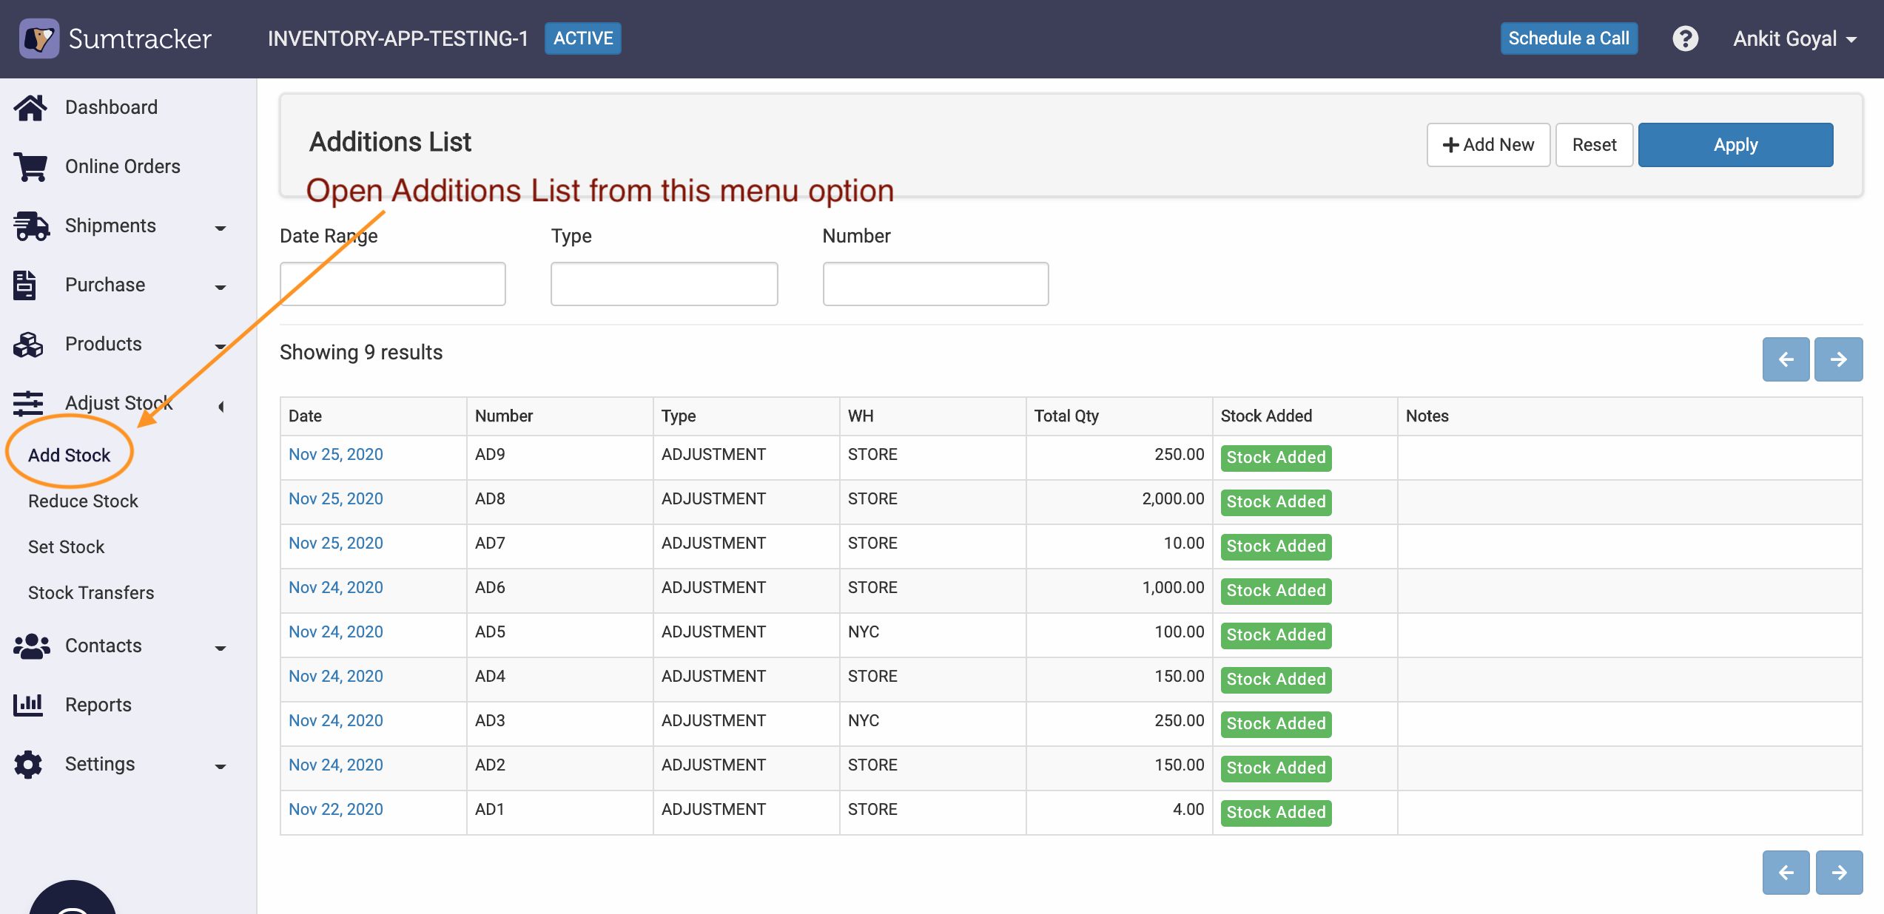Image resolution: width=1884 pixels, height=914 pixels.
Task: Click the AD4 number cell
Action: click(559, 680)
